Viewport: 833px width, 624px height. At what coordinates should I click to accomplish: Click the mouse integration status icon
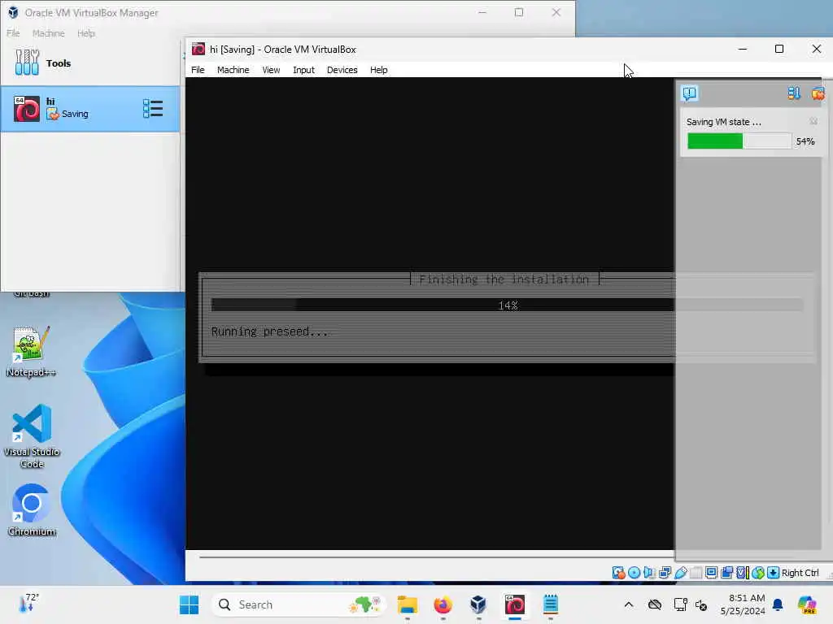point(758,573)
